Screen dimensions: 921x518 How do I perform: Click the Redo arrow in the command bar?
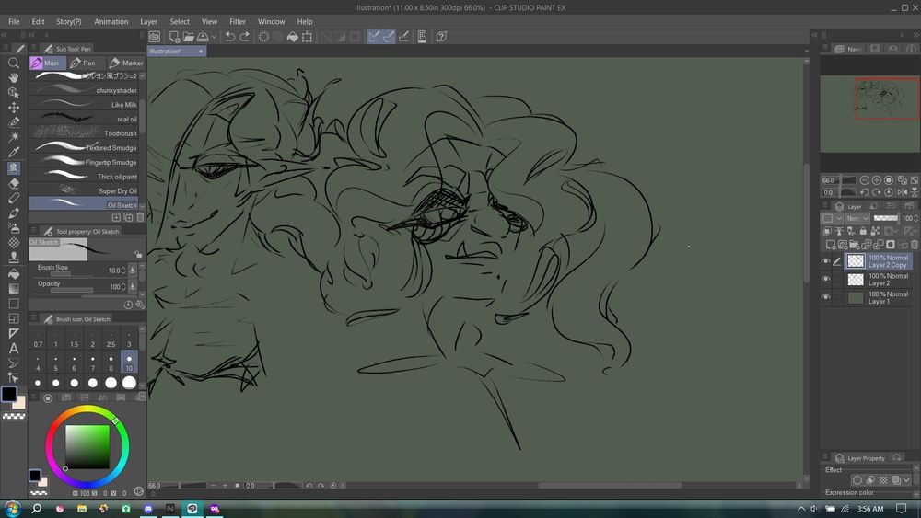tap(244, 37)
